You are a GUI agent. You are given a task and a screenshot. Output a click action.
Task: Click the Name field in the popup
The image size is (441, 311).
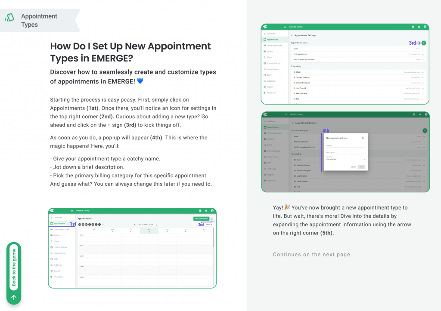click(x=346, y=146)
